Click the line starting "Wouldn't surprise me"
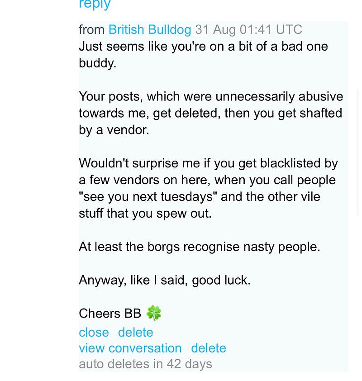The width and height of the screenshot is (362, 381). tap(208, 163)
